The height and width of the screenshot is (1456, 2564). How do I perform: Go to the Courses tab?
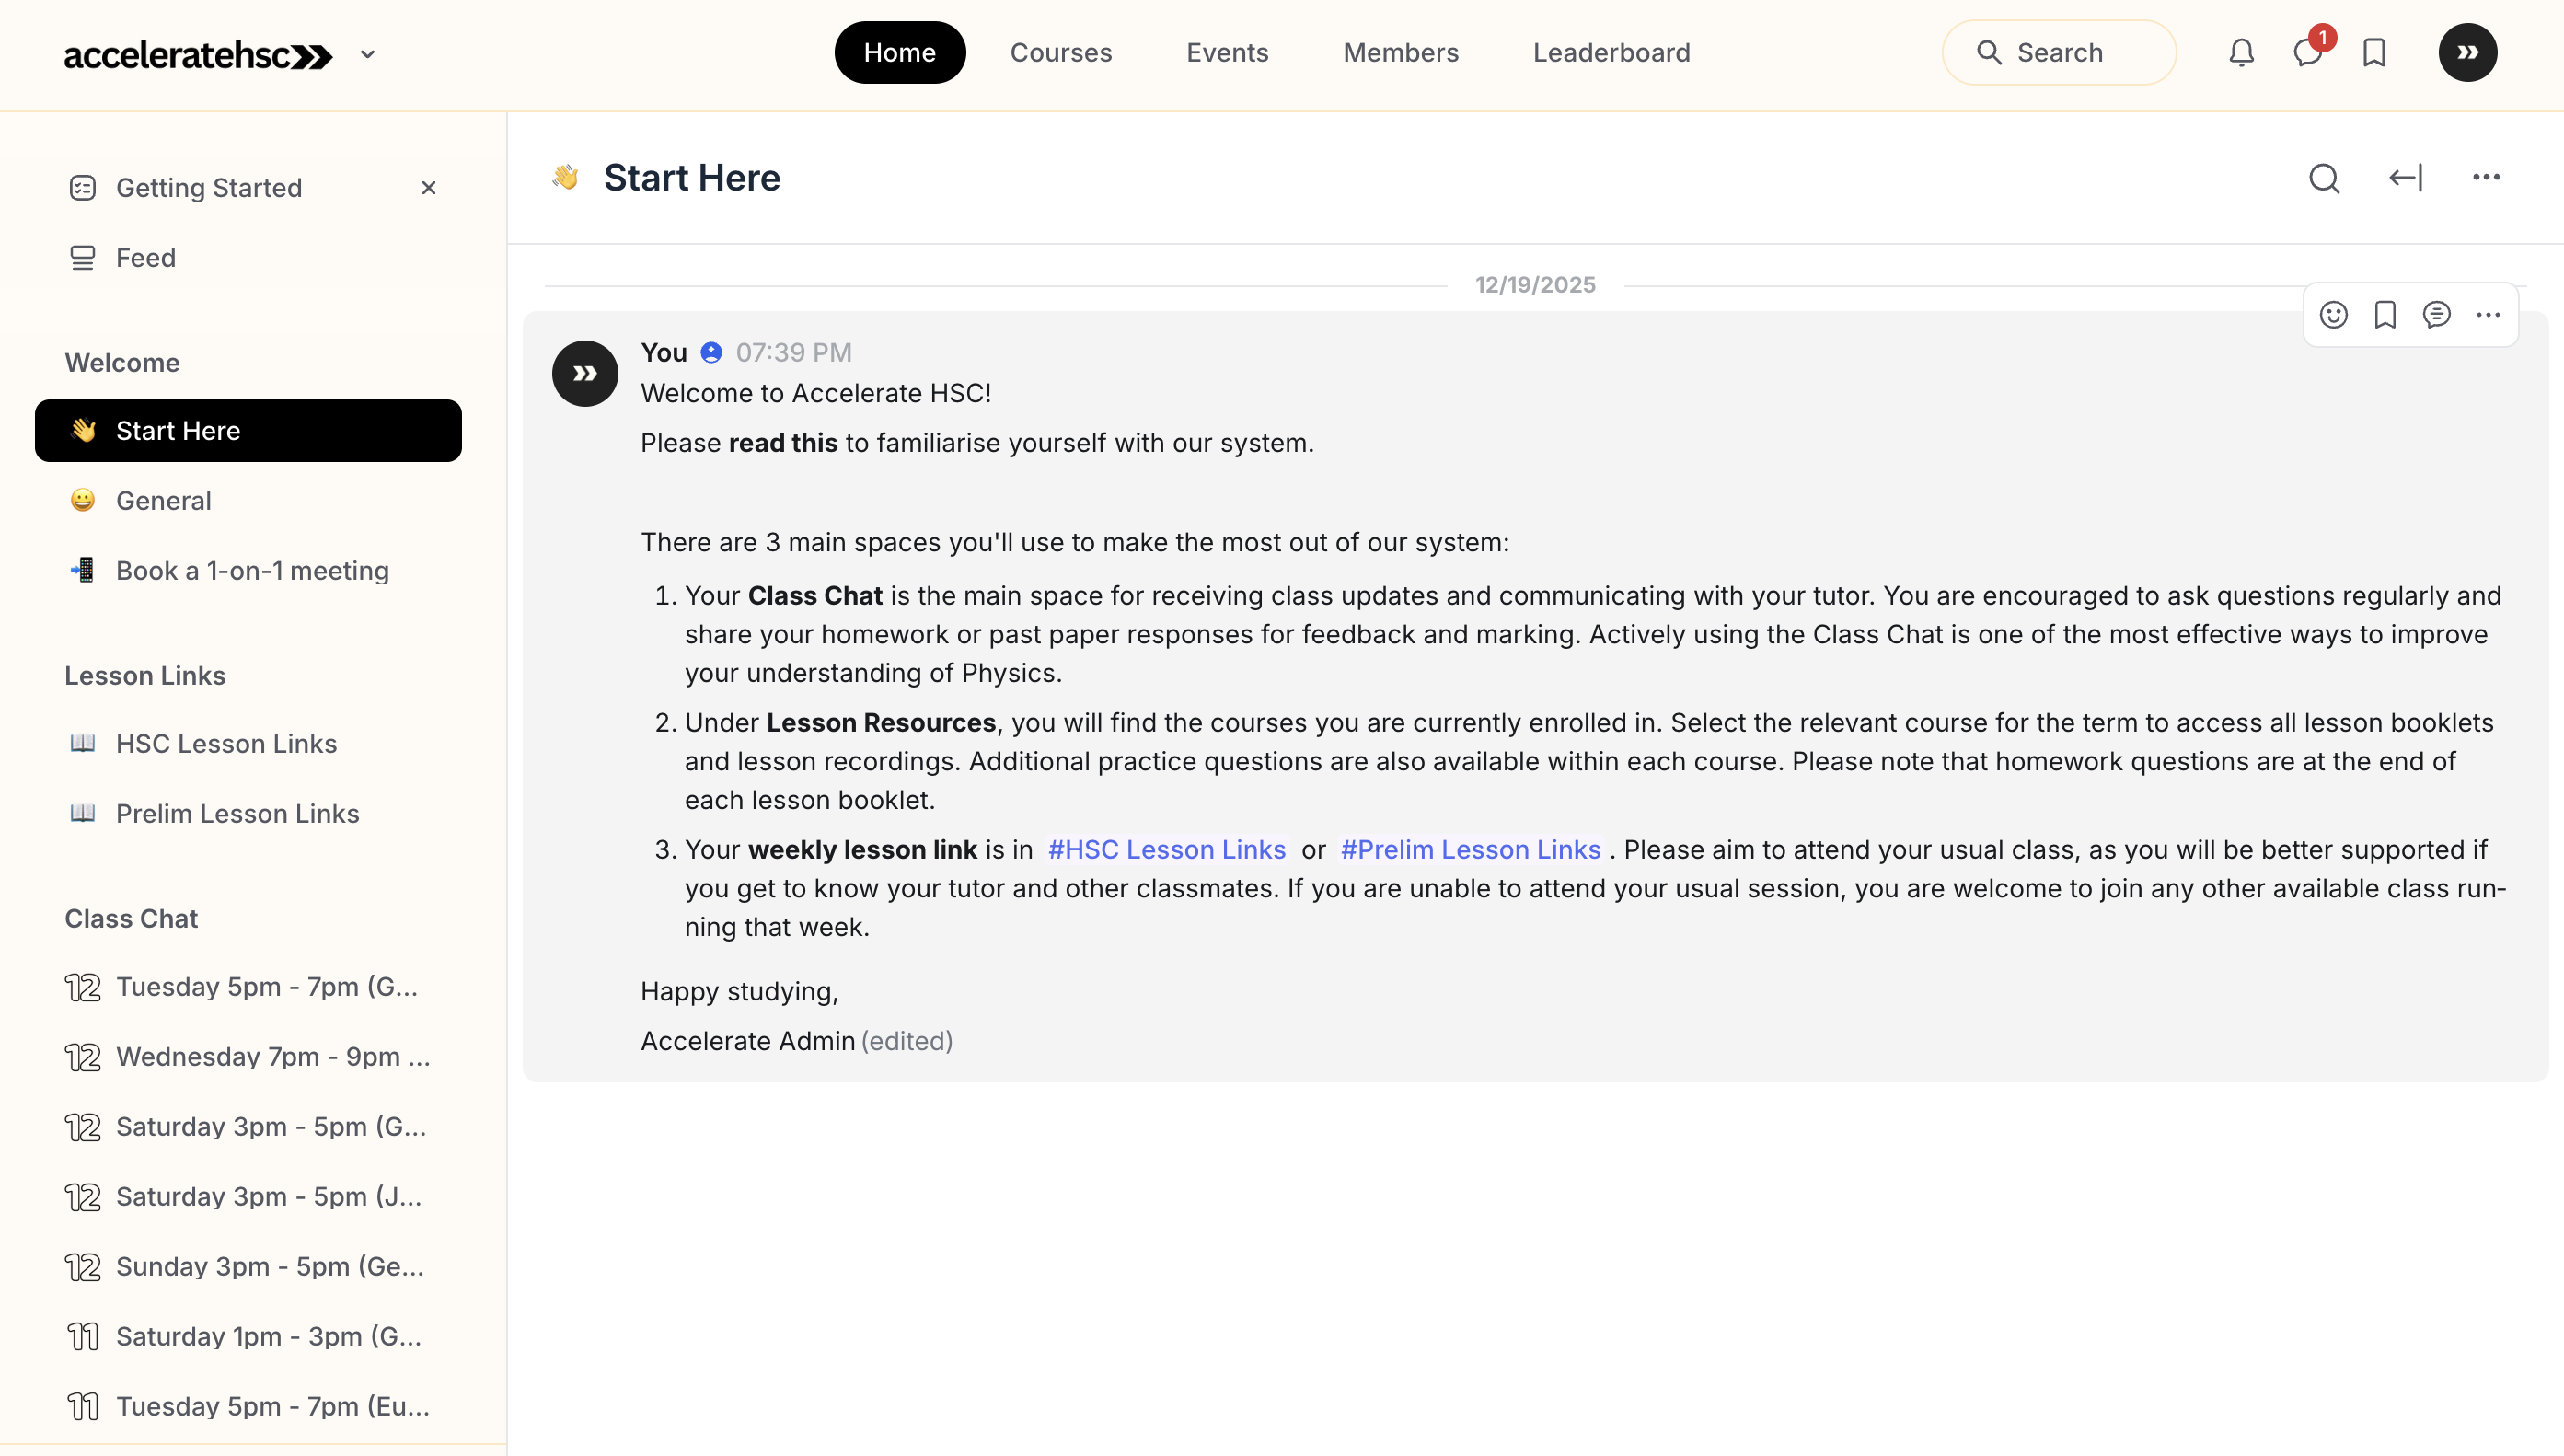click(x=1060, y=52)
